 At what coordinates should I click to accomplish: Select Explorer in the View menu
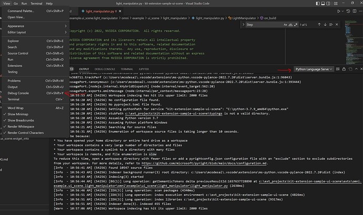coord(35,41)
